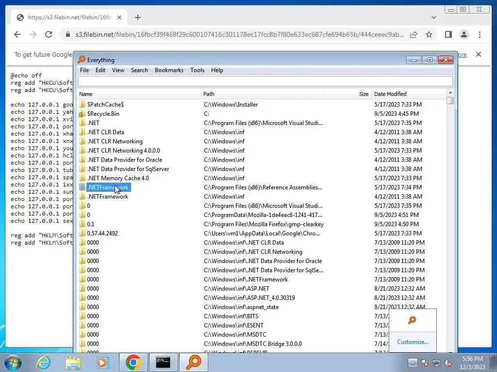Show hidden tray icons arrow
The height and width of the screenshot is (372, 497).
[x=412, y=363]
